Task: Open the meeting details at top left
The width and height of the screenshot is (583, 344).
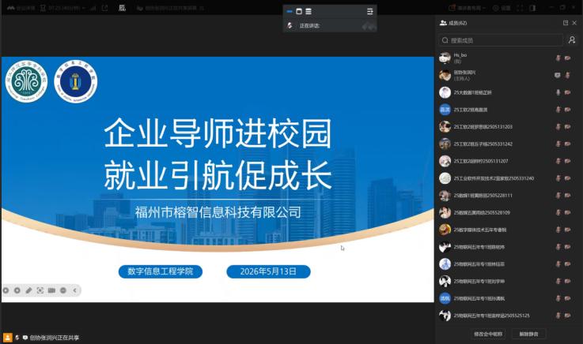Action: pos(21,8)
